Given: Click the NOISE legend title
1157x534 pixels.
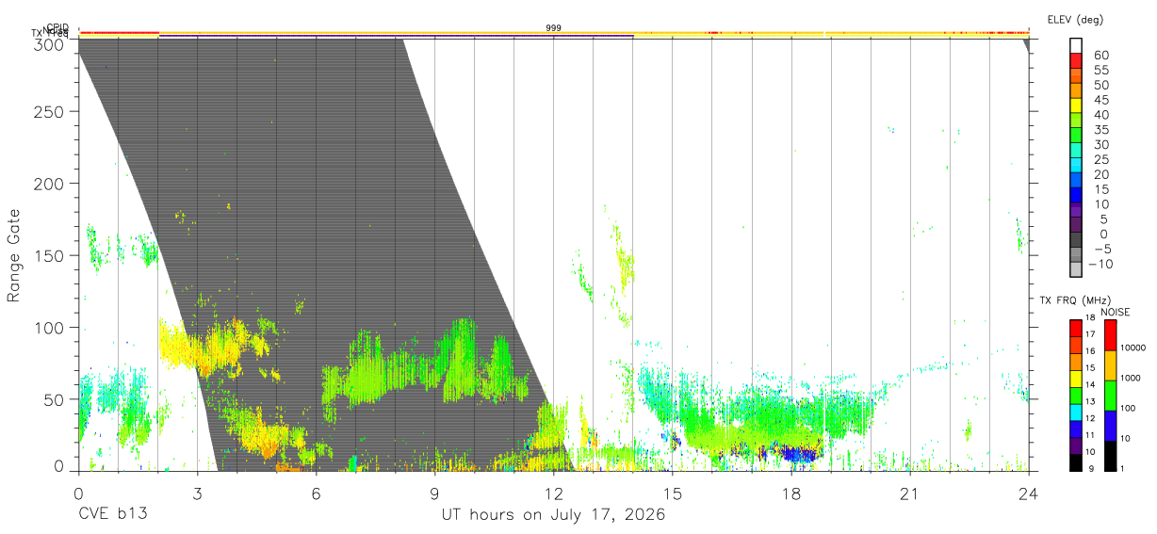Looking at the screenshot, I should pos(1116,312).
